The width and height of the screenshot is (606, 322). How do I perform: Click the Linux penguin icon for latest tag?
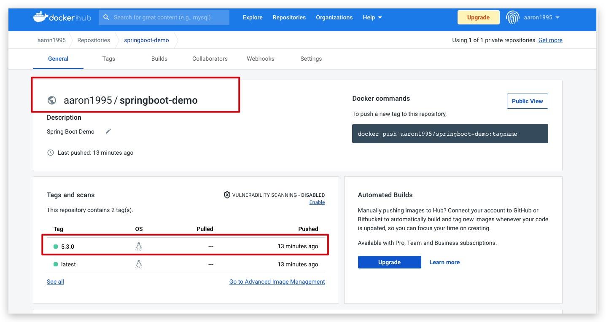(x=139, y=264)
